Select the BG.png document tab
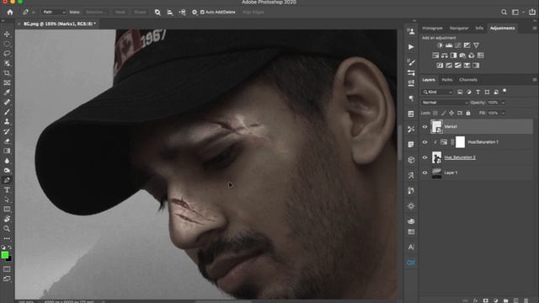This screenshot has height=303, width=539. click(59, 24)
